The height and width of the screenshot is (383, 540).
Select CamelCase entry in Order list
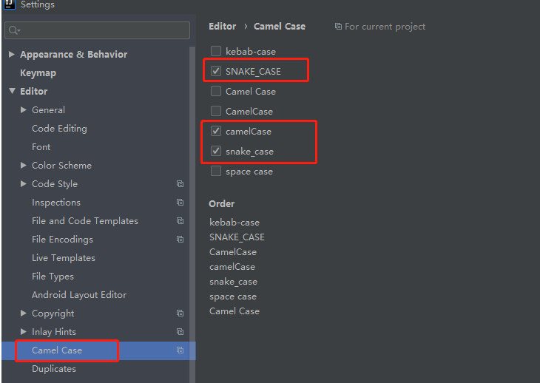coord(233,252)
